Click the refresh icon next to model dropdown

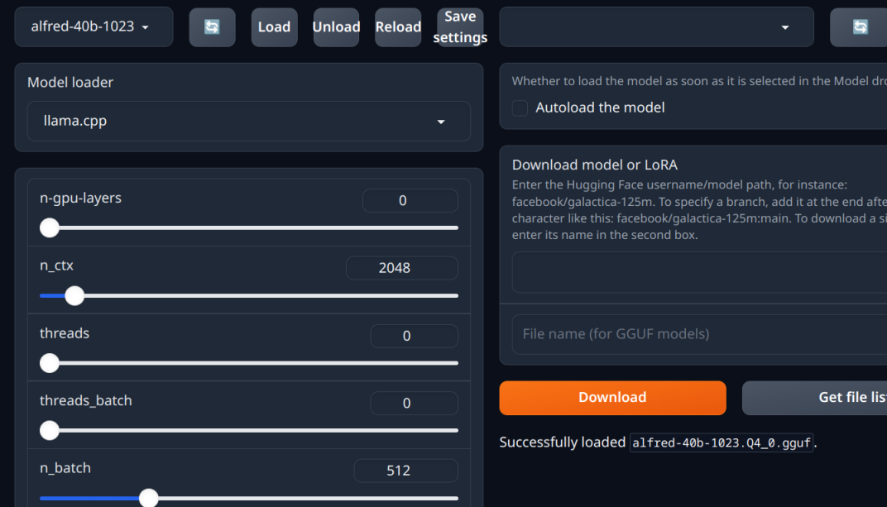click(212, 27)
